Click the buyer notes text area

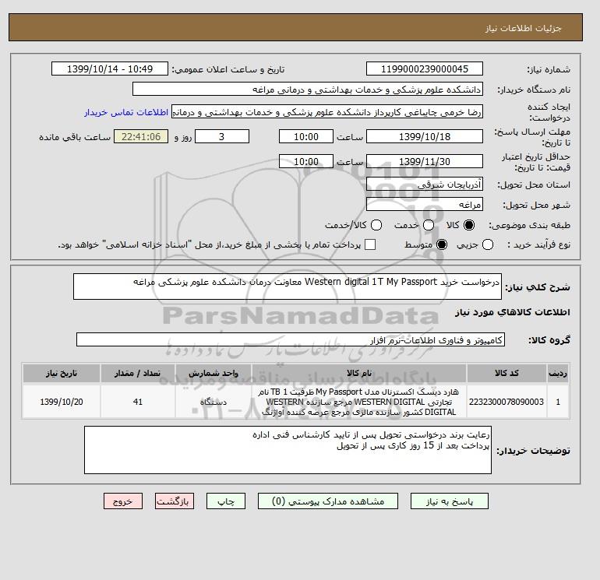click(288, 450)
